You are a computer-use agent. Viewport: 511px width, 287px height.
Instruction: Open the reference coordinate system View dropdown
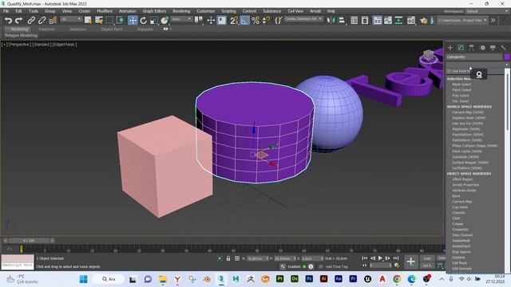coord(181,19)
